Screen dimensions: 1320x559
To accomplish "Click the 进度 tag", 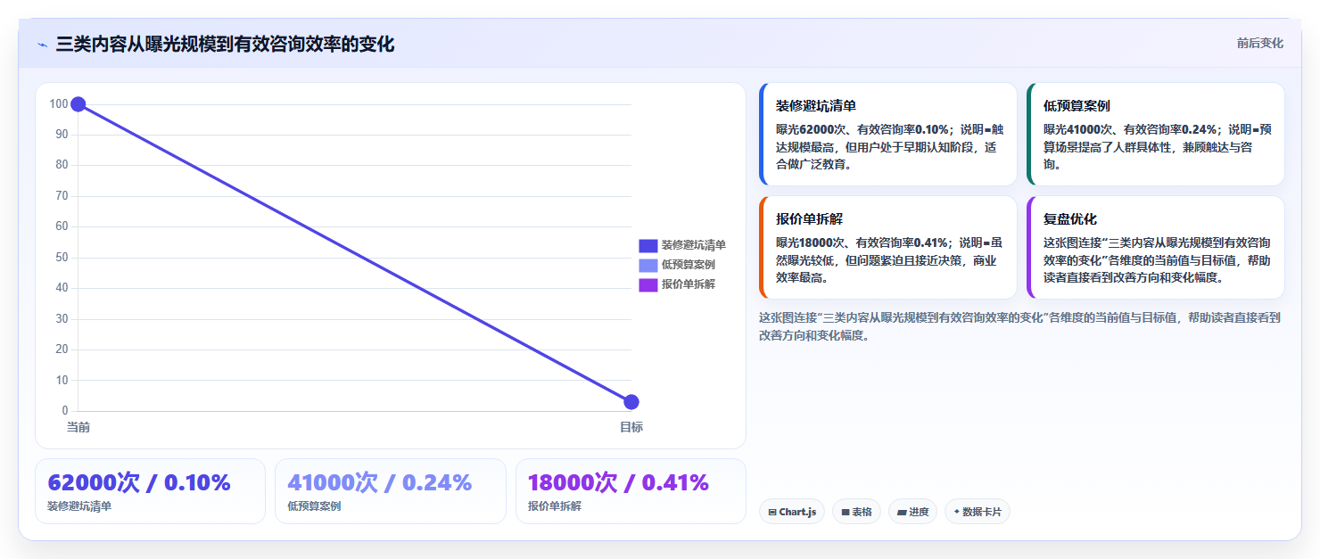I will click(912, 512).
